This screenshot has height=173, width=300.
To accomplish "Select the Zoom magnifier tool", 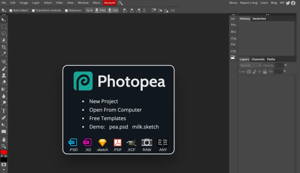I will (x=4, y=146).
